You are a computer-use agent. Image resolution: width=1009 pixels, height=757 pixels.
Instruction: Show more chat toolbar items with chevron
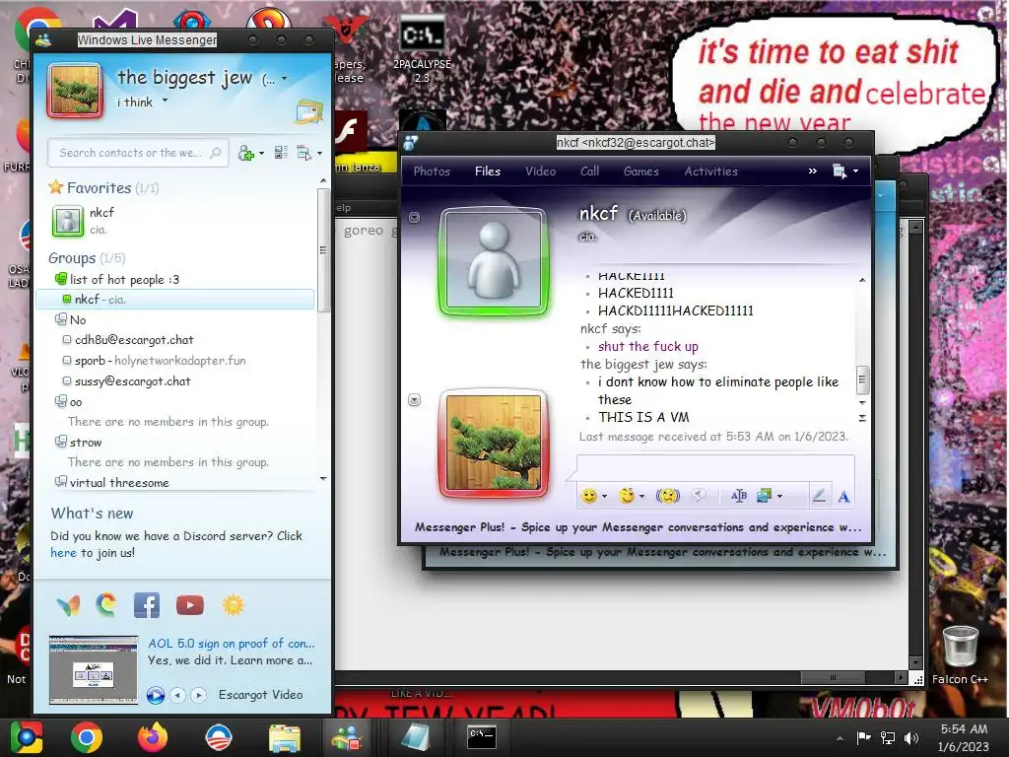pyautogui.click(x=812, y=171)
